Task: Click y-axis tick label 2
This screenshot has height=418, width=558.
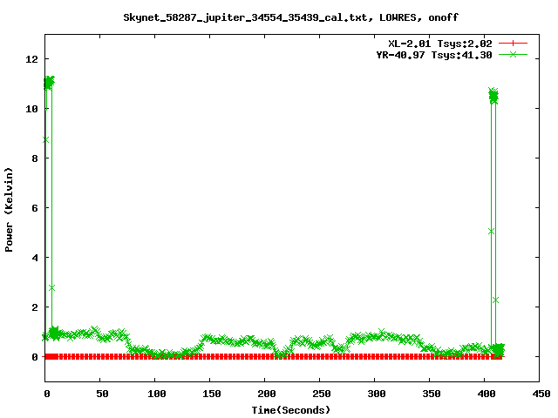Action: [x=35, y=307]
